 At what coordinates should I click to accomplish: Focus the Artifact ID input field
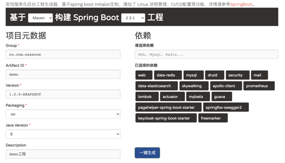point(63,74)
